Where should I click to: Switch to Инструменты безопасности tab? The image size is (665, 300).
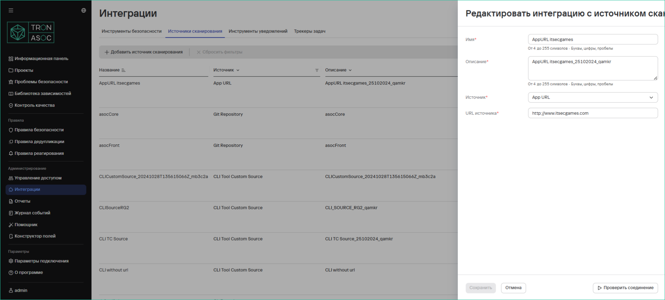click(131, 31)
